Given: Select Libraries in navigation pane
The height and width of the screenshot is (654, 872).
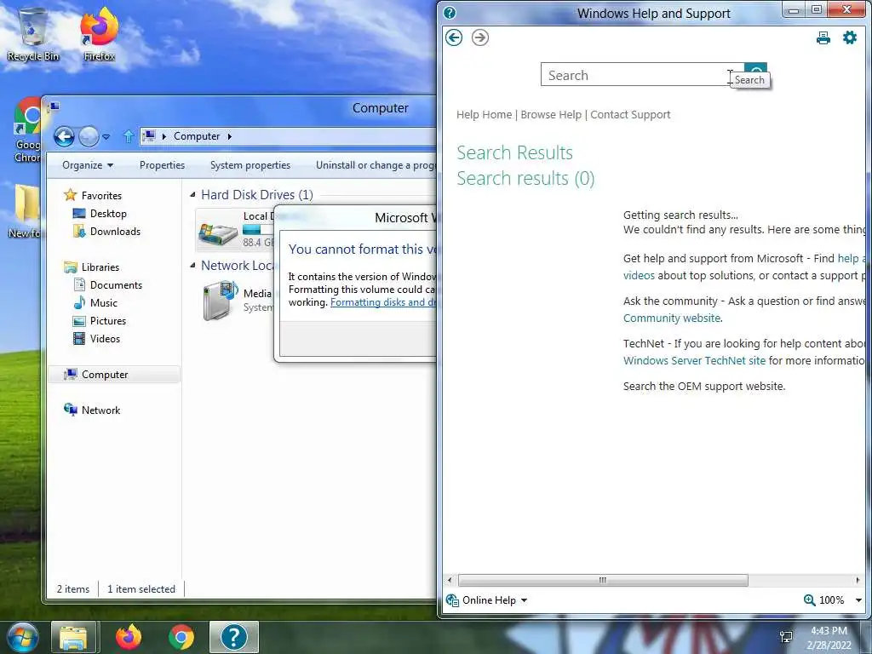Looking at the screenshot, I should 100,267.
